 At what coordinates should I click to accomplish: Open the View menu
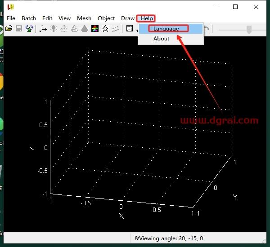point(64,18)
